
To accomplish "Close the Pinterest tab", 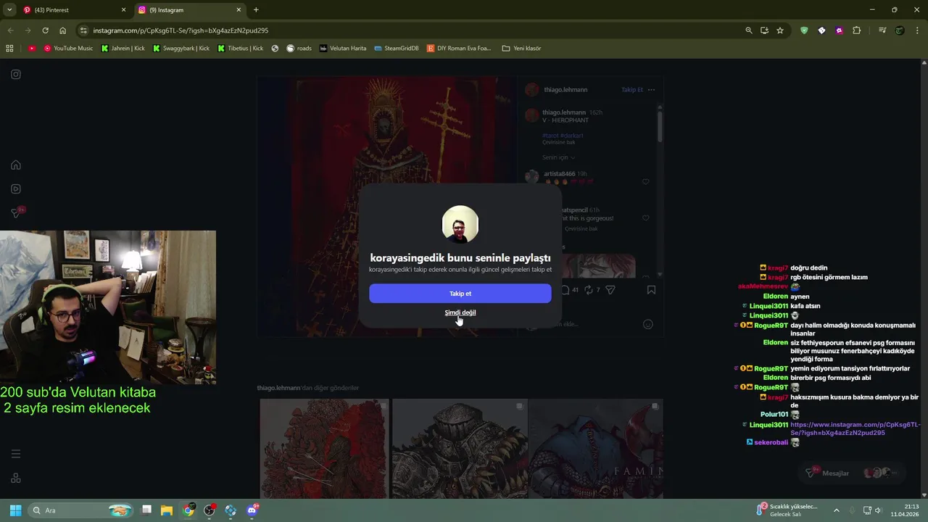I will coord(123,9).
